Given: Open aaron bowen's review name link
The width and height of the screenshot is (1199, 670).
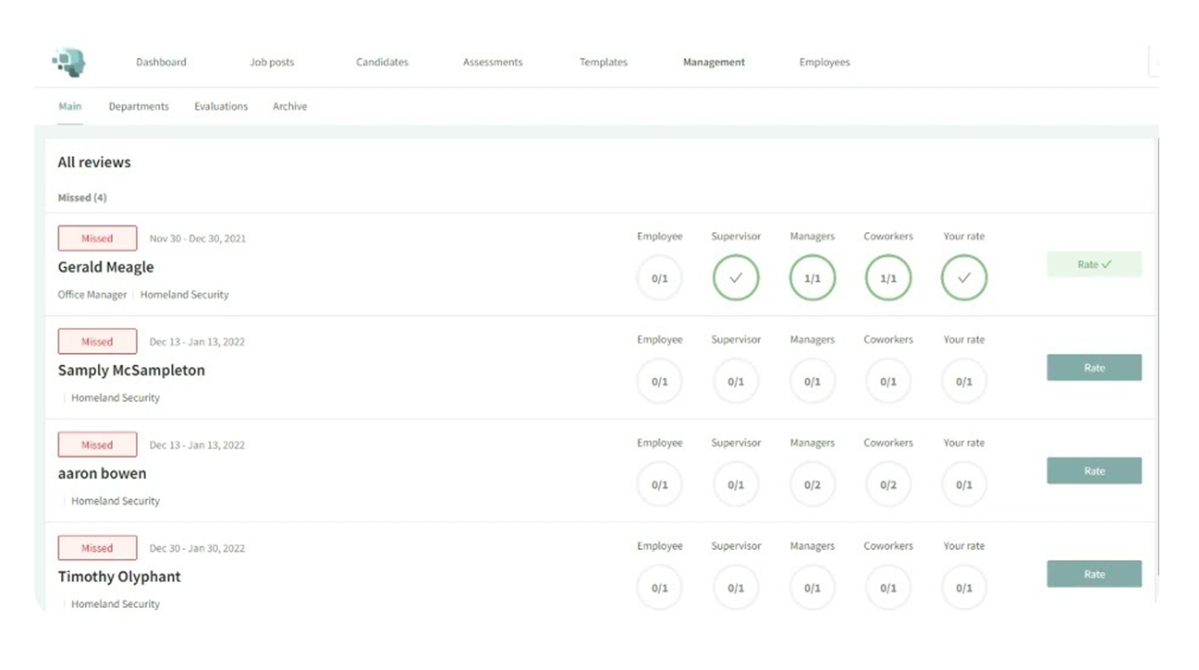Looking at the screenshot, I should coord(102,473).
